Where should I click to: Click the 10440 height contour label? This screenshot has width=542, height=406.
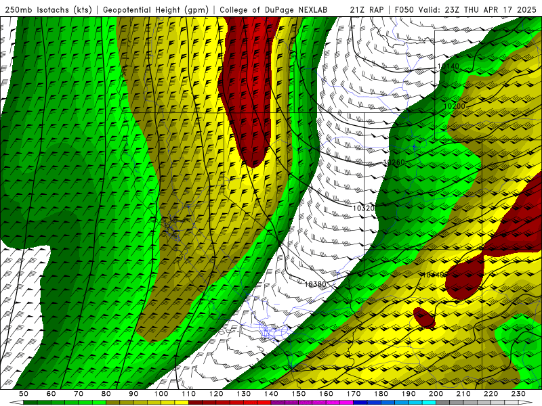434,275
